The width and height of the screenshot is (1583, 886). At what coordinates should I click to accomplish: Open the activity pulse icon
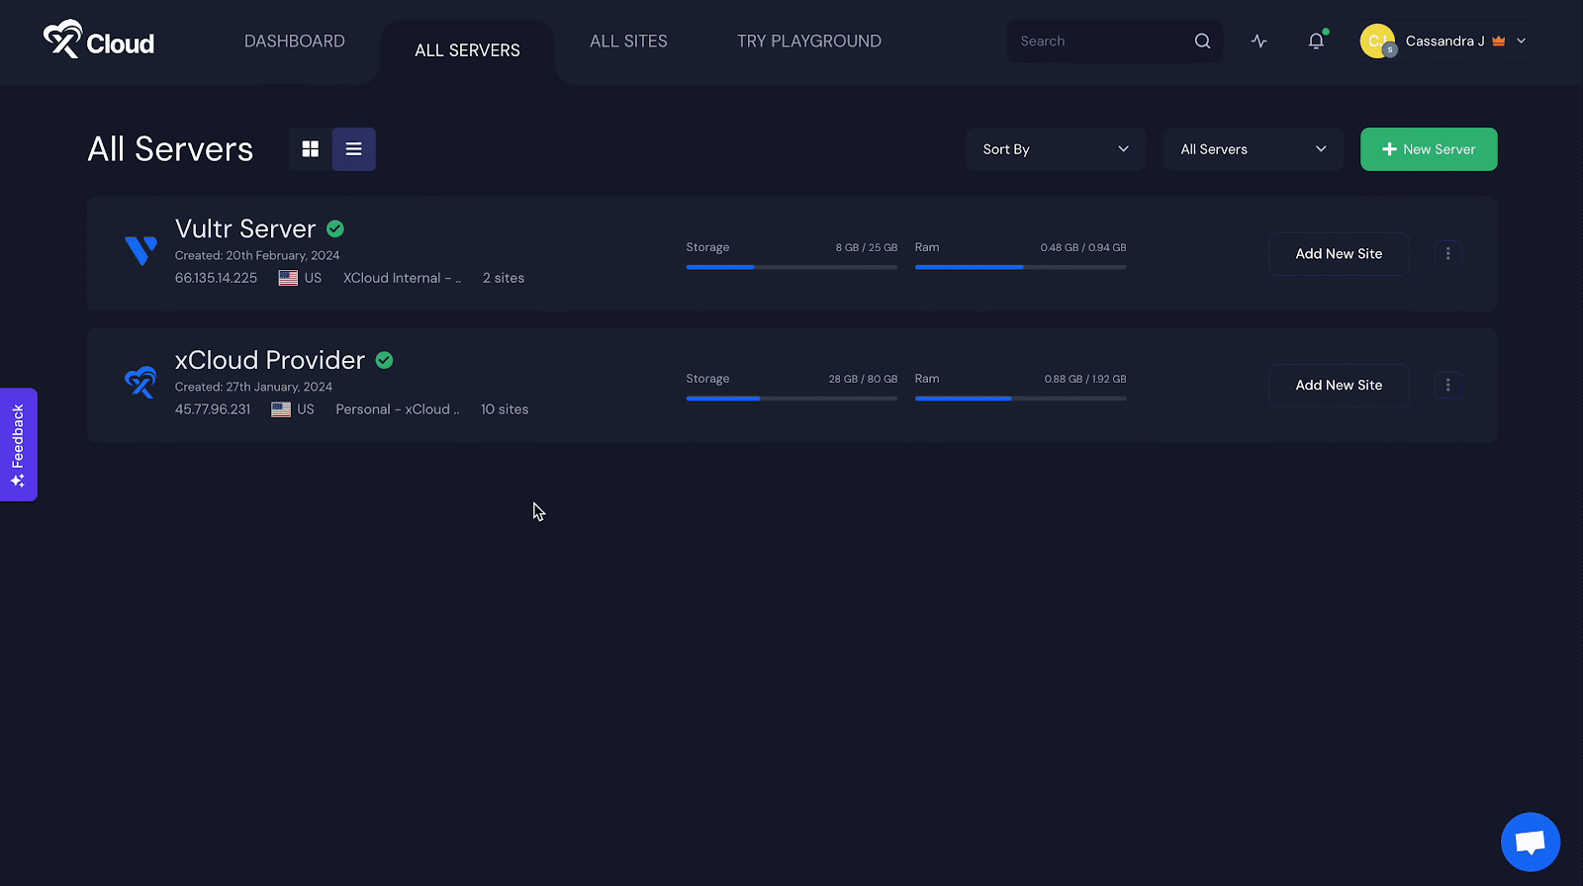(x=1258, y=42)
